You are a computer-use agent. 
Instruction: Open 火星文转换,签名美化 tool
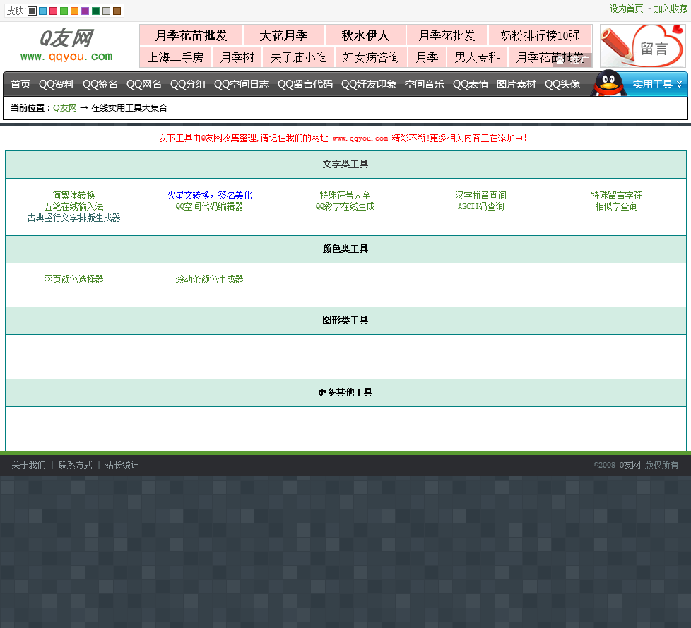point(209,195)
